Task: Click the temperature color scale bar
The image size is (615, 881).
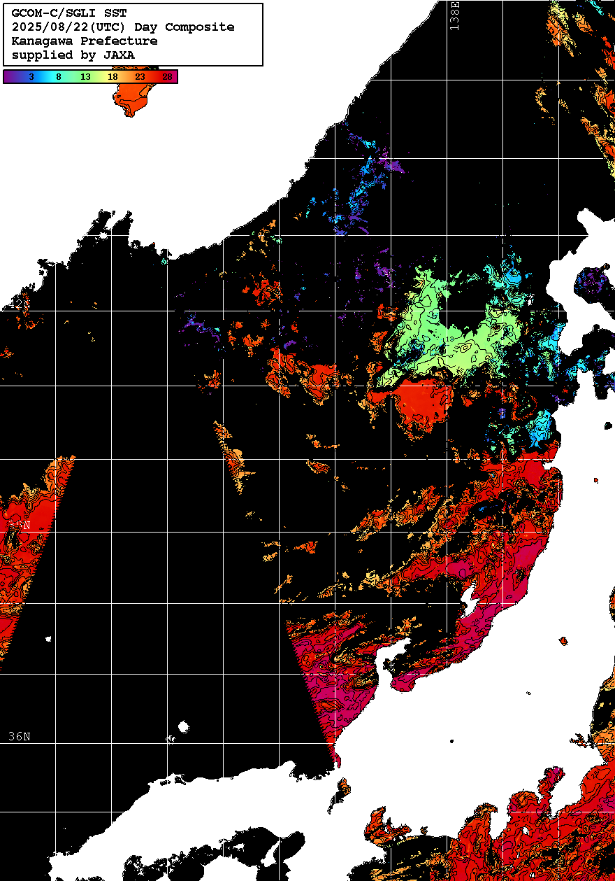Action: (x=90, y=77)
